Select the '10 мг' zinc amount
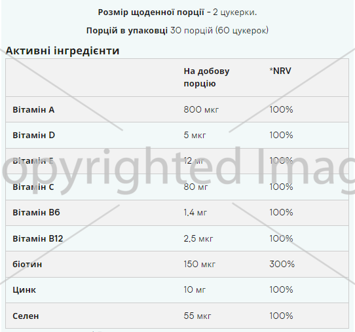The image size is (355, 332). point(195,289)
